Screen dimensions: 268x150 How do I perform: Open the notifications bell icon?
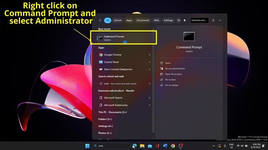pyautogui.click(x=263, y=146)
